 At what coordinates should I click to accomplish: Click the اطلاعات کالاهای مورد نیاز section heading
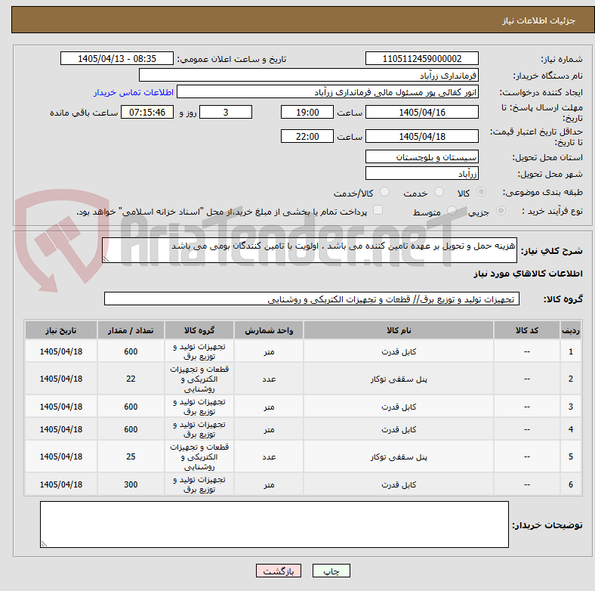pyautogui.click(x=528, y=274)
